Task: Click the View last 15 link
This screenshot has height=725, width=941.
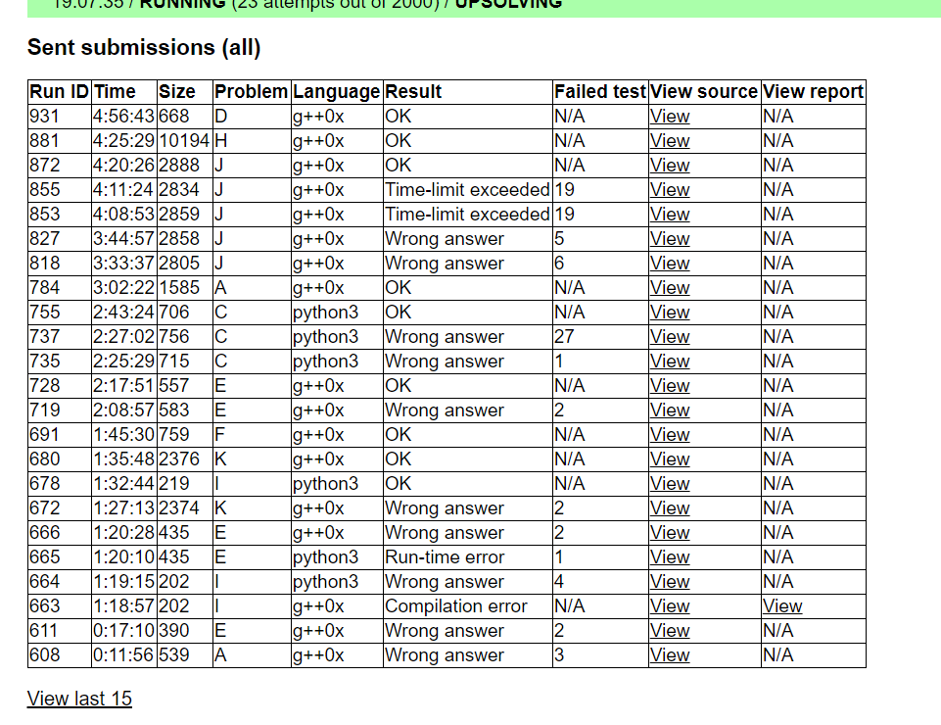Action: (79, 699)
